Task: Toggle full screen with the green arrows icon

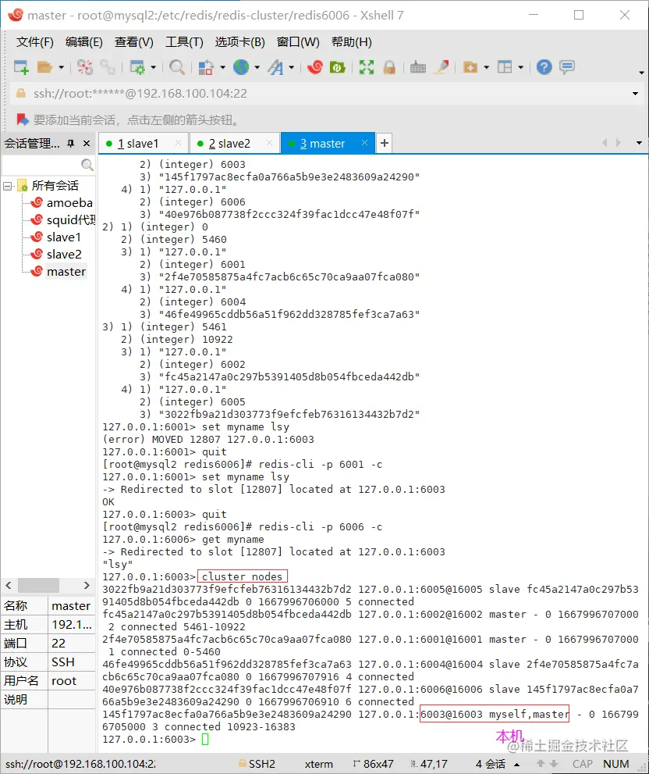Action: (x=367, y=66)
